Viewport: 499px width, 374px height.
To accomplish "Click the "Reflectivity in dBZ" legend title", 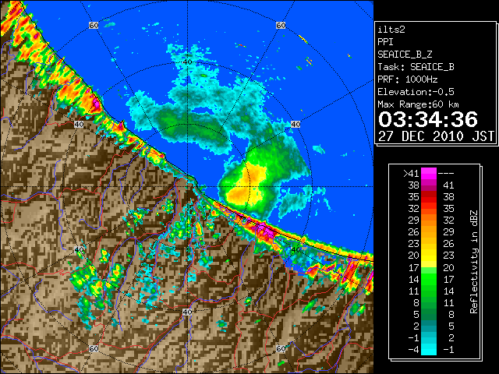I will (474, 262).
